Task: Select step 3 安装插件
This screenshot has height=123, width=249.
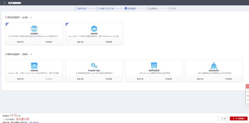Action: point(130,9)
